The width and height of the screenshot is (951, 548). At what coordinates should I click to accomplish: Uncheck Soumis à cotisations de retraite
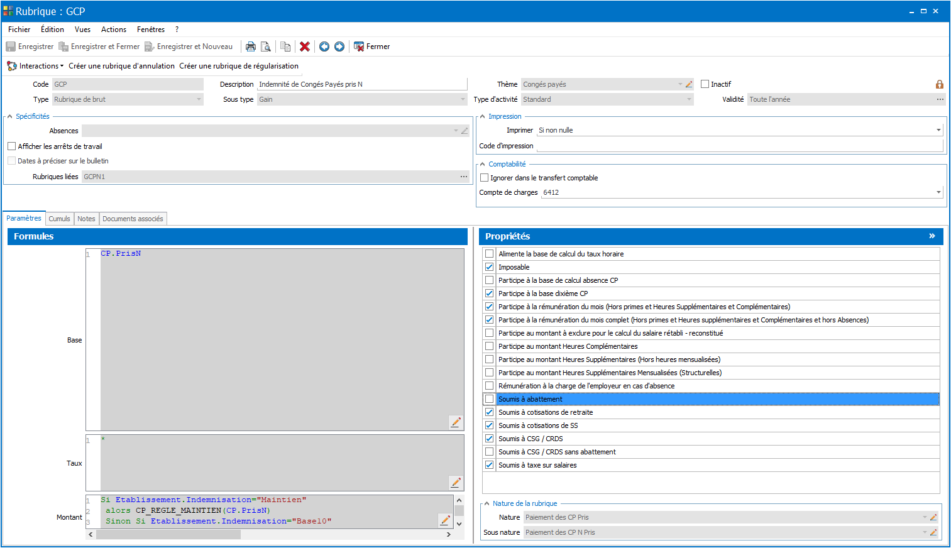489,412
